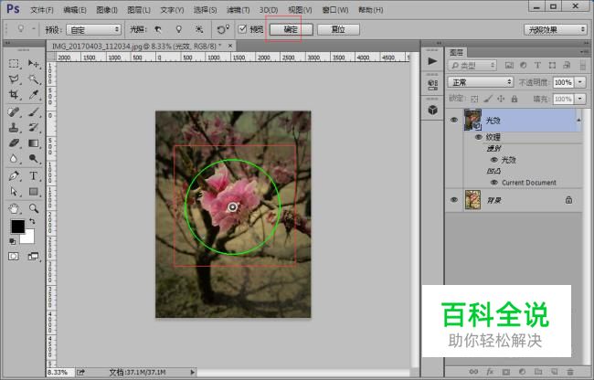Select the Crop tool
This screenshot has height=380, width=594.
tap(14, 95)
